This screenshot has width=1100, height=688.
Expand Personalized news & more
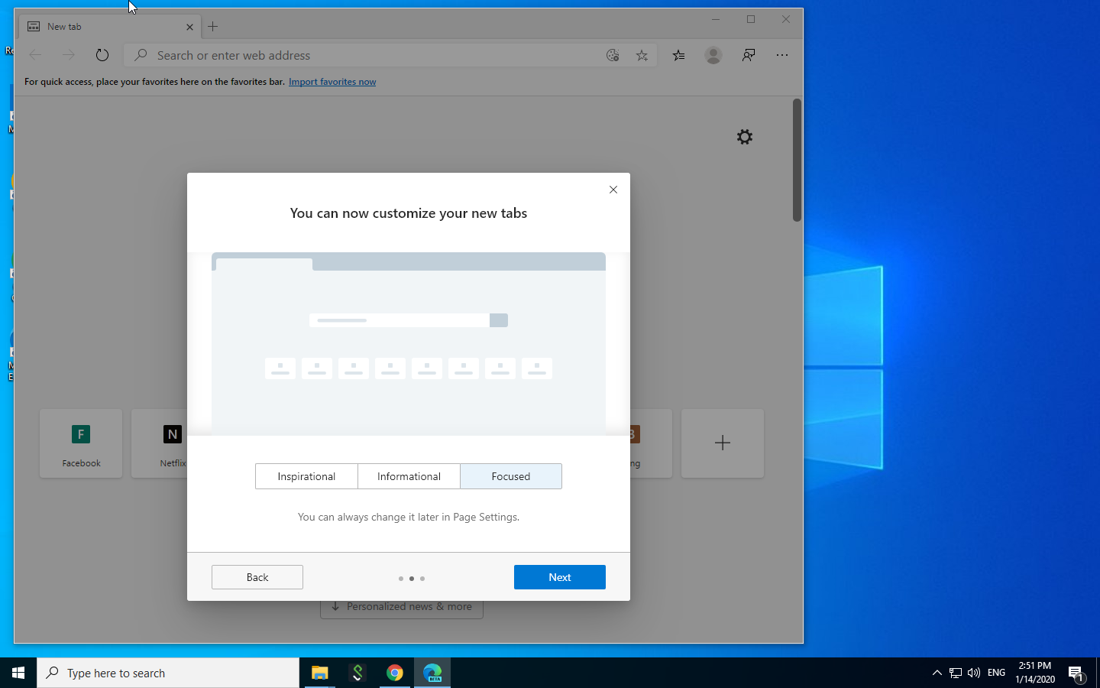pos(401,606)
